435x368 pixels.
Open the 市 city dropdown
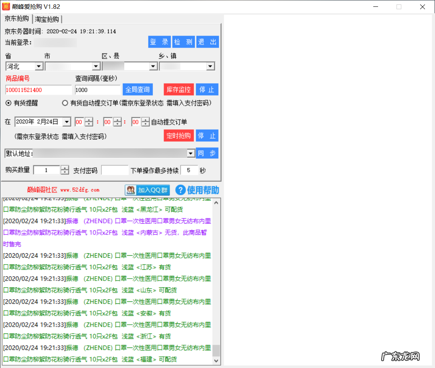(96, 67)
